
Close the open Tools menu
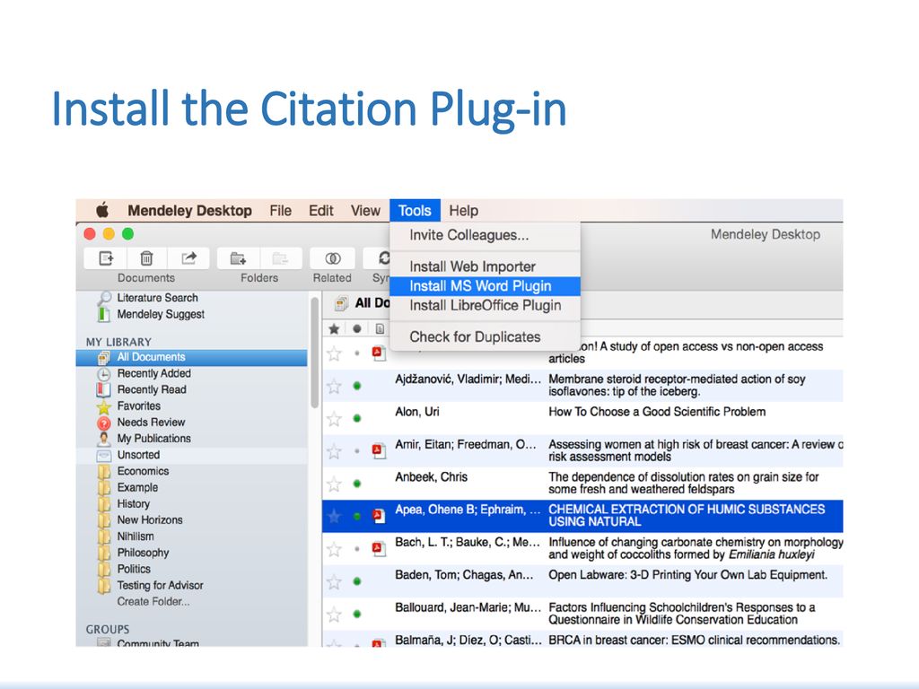point(415,210)
